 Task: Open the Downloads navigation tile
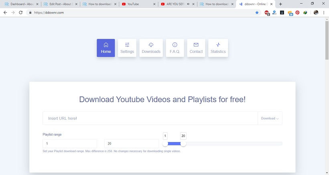point(151,48)
